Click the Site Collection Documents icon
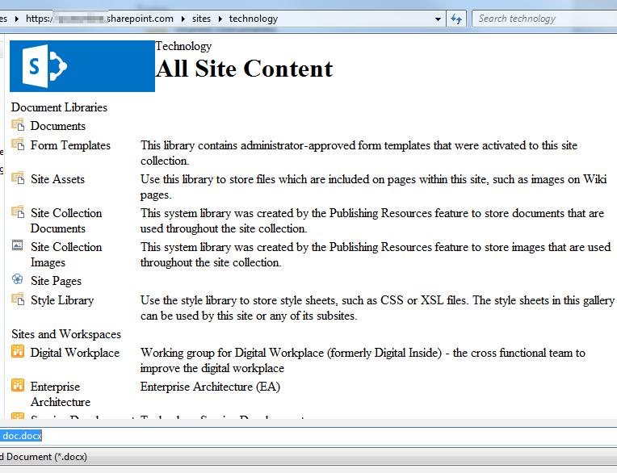This screenshot has width=617, height=473. [x=18, y=211]
